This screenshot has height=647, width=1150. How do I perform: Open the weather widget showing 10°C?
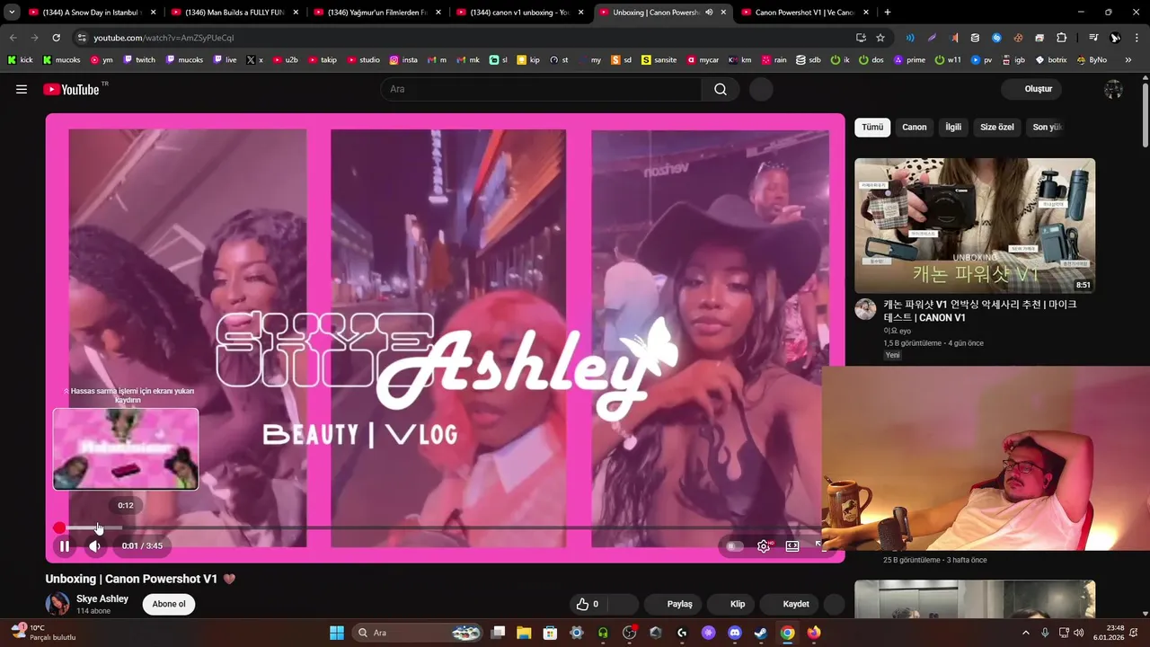click(45, 633)
